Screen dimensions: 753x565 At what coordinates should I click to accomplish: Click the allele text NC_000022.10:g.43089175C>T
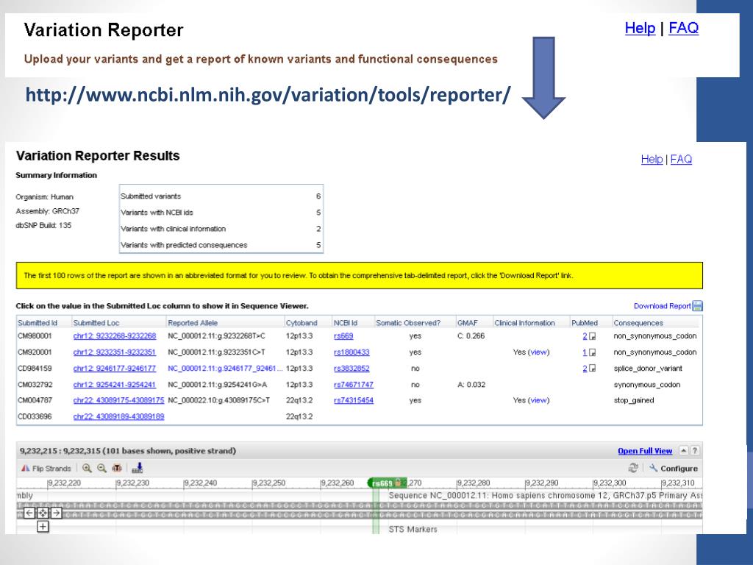tap(219, 400)
